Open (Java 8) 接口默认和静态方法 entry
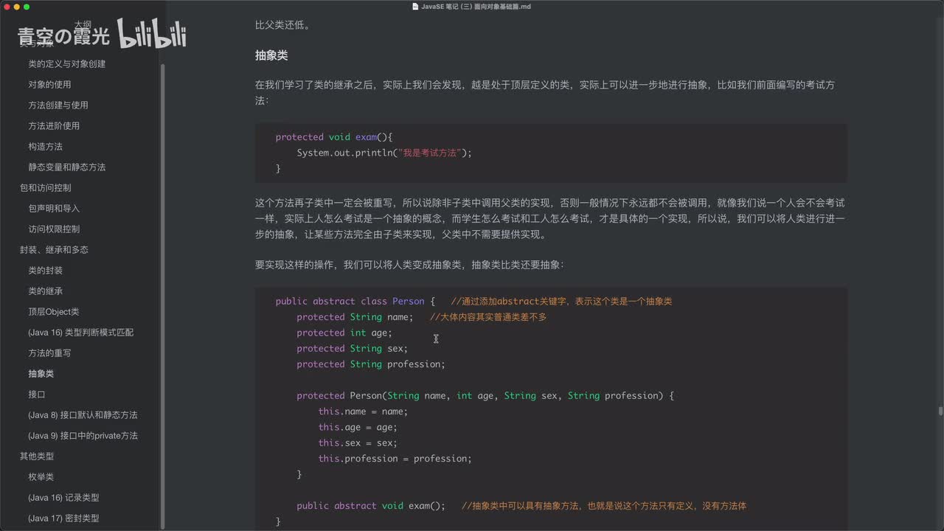Image resolution: width=944 pixels, height=531 pixels. (x=83, y=415)
